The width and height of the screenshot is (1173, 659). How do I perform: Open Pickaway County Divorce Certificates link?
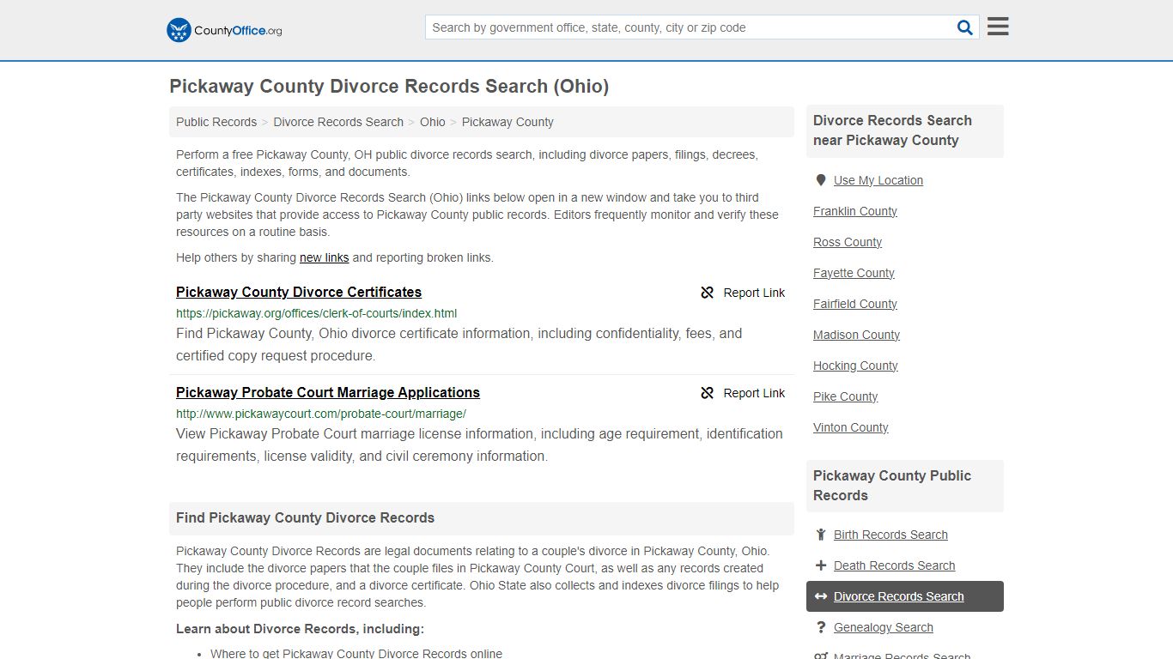pyautogui.click(x=299, y=292)
